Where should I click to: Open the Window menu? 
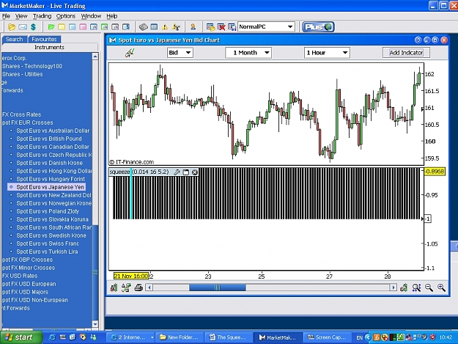tap(91, 16)
